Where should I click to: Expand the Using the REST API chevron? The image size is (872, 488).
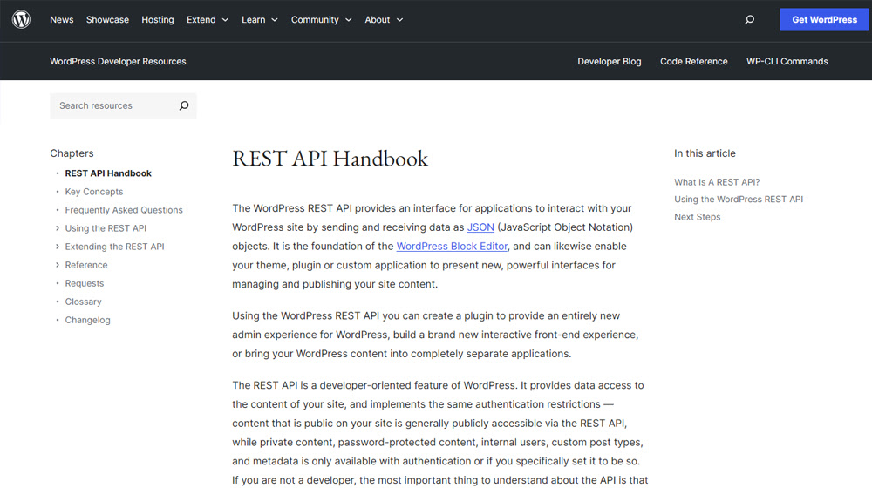(58, 228)
